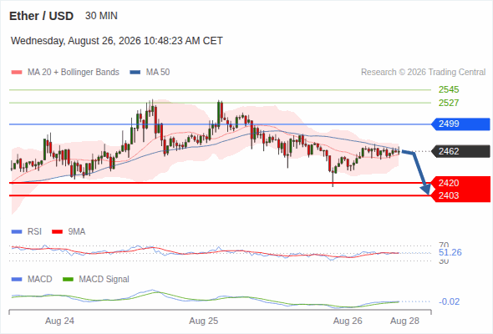Viewport: 493px width, 334px height.
Task: Click the 2527 resistance level label
Action: (x=449, y=103)
